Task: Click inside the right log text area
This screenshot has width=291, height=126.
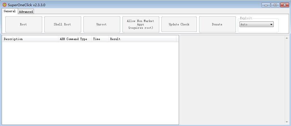Action: pos(233,80)
